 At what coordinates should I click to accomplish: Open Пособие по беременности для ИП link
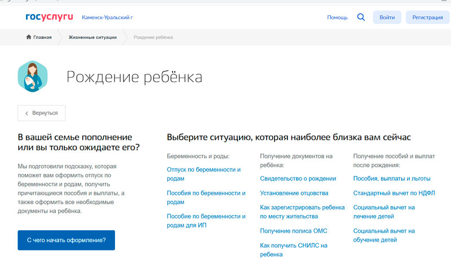click(206, 221)
